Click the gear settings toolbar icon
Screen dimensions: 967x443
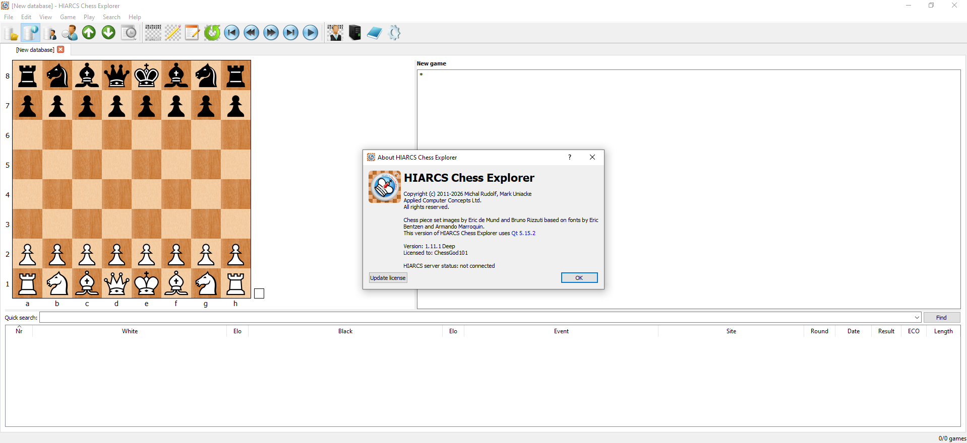[395, 33]
